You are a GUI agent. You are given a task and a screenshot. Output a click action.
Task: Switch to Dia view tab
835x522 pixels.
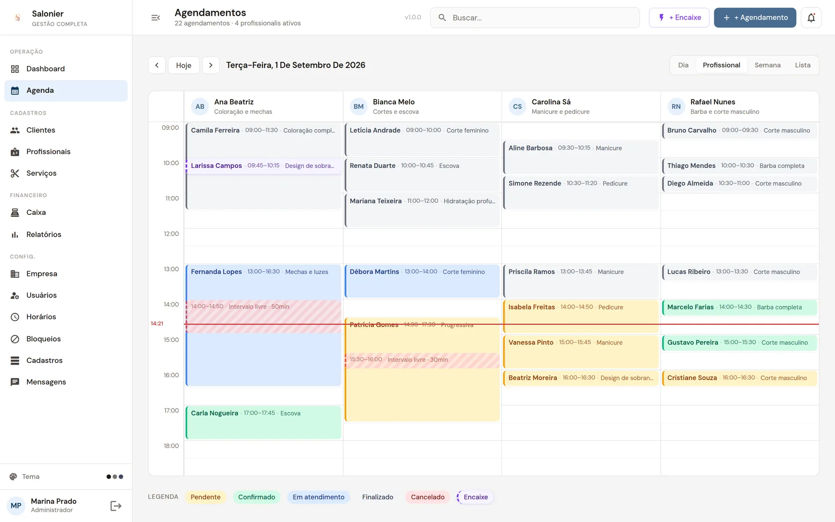pyautogui.click(x=683, y=65)
